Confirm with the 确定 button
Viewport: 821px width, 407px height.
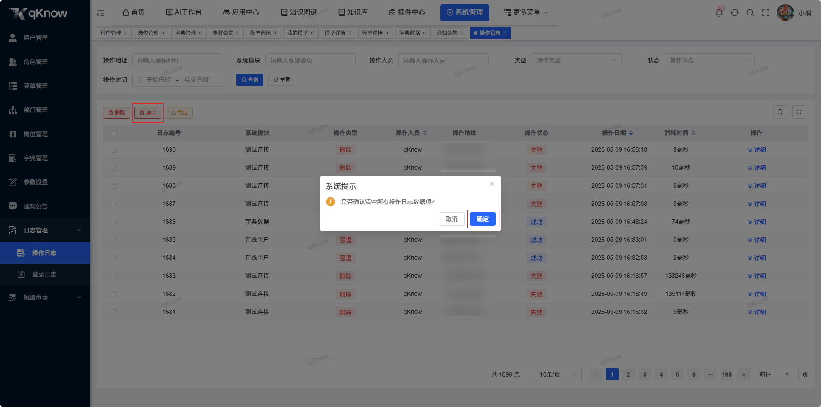[483, 219]
